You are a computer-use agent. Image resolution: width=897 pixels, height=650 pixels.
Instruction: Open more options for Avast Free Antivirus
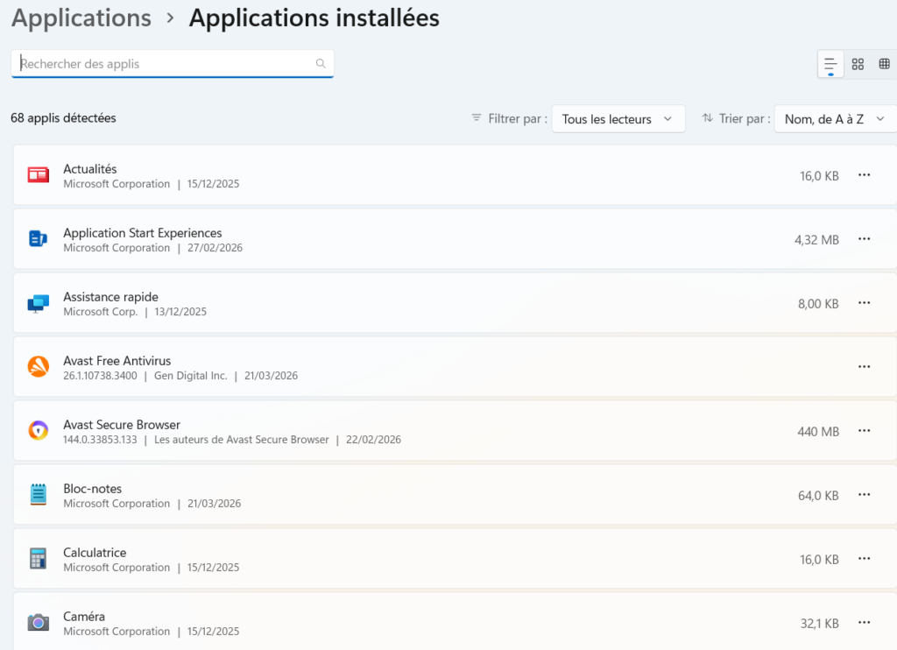[865, 366]
